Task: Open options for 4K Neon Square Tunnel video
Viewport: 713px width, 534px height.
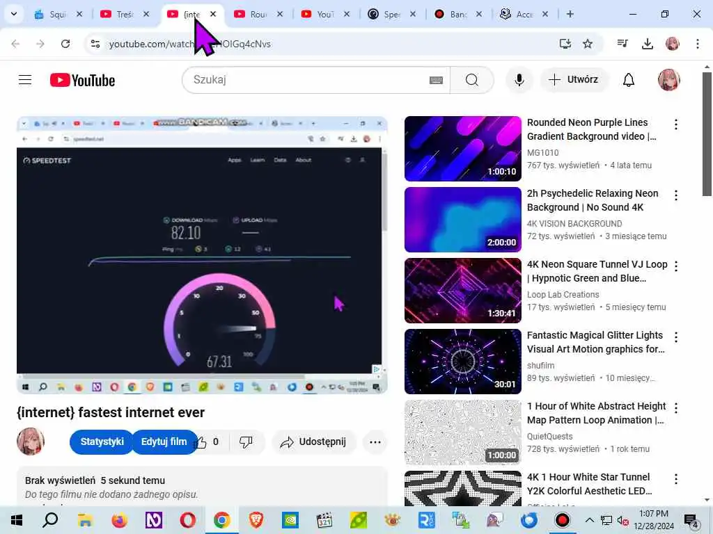Action: pos(675,266)
